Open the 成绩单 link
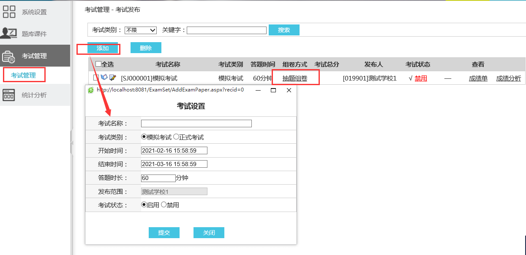The width and height of the screenshot is (526, 255). pos(478,78)
